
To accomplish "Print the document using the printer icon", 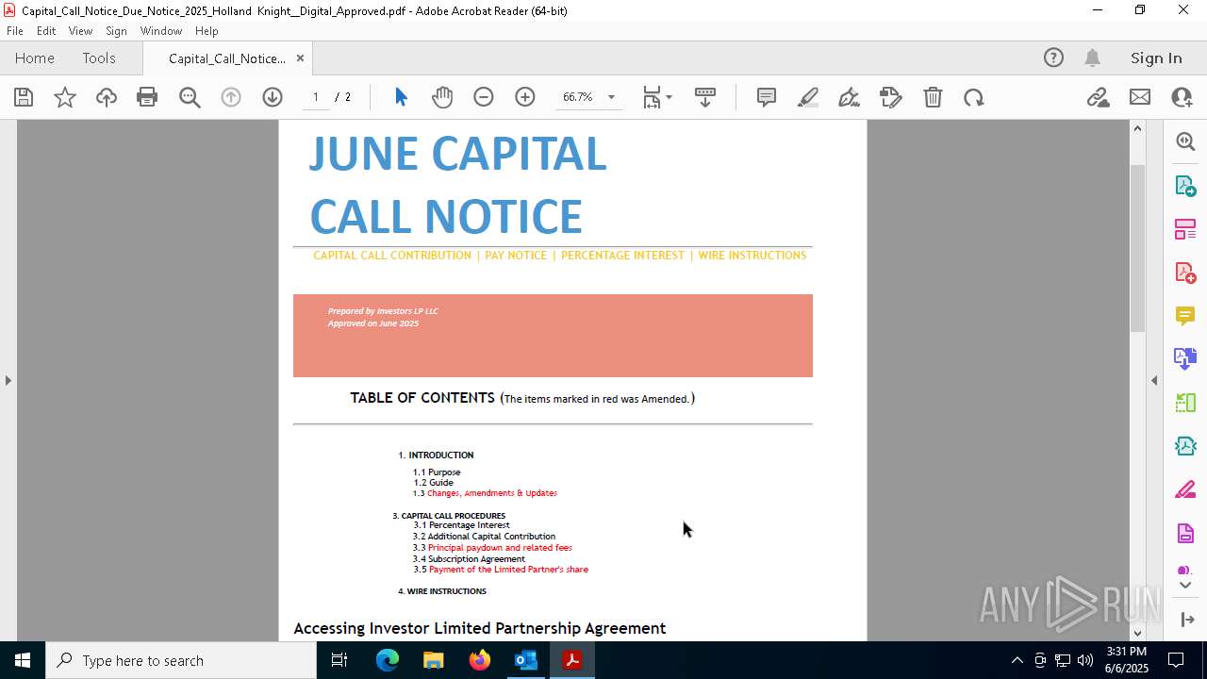I will coord(147,97).
